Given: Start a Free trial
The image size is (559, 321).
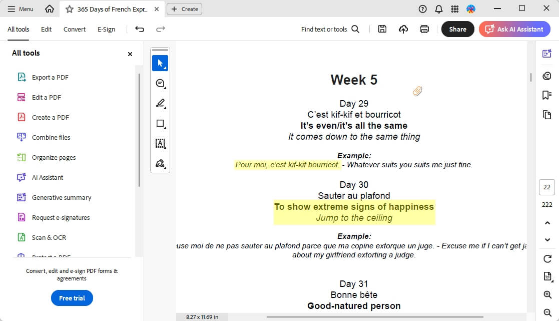Looking at the screenshot, I should point(72,298).
